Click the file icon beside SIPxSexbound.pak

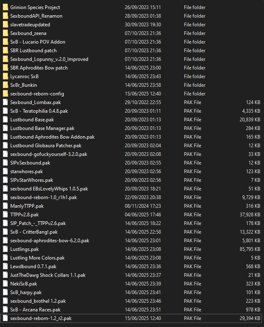point(5,162)
